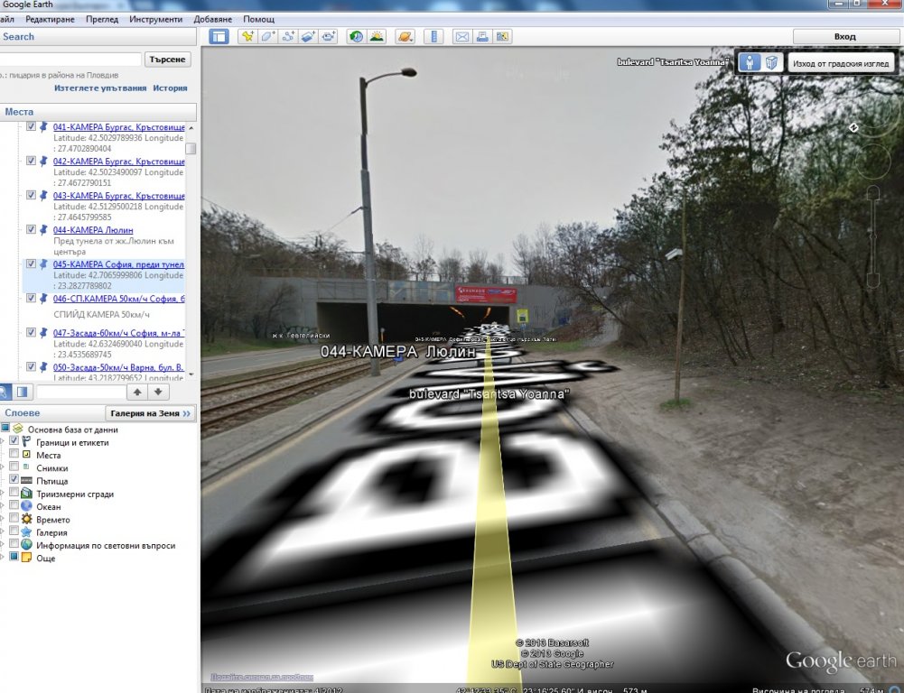The width and height of the screenshot is (904, 693).
Task: Open the planet switcher toolbar icon
Action: 405,37
